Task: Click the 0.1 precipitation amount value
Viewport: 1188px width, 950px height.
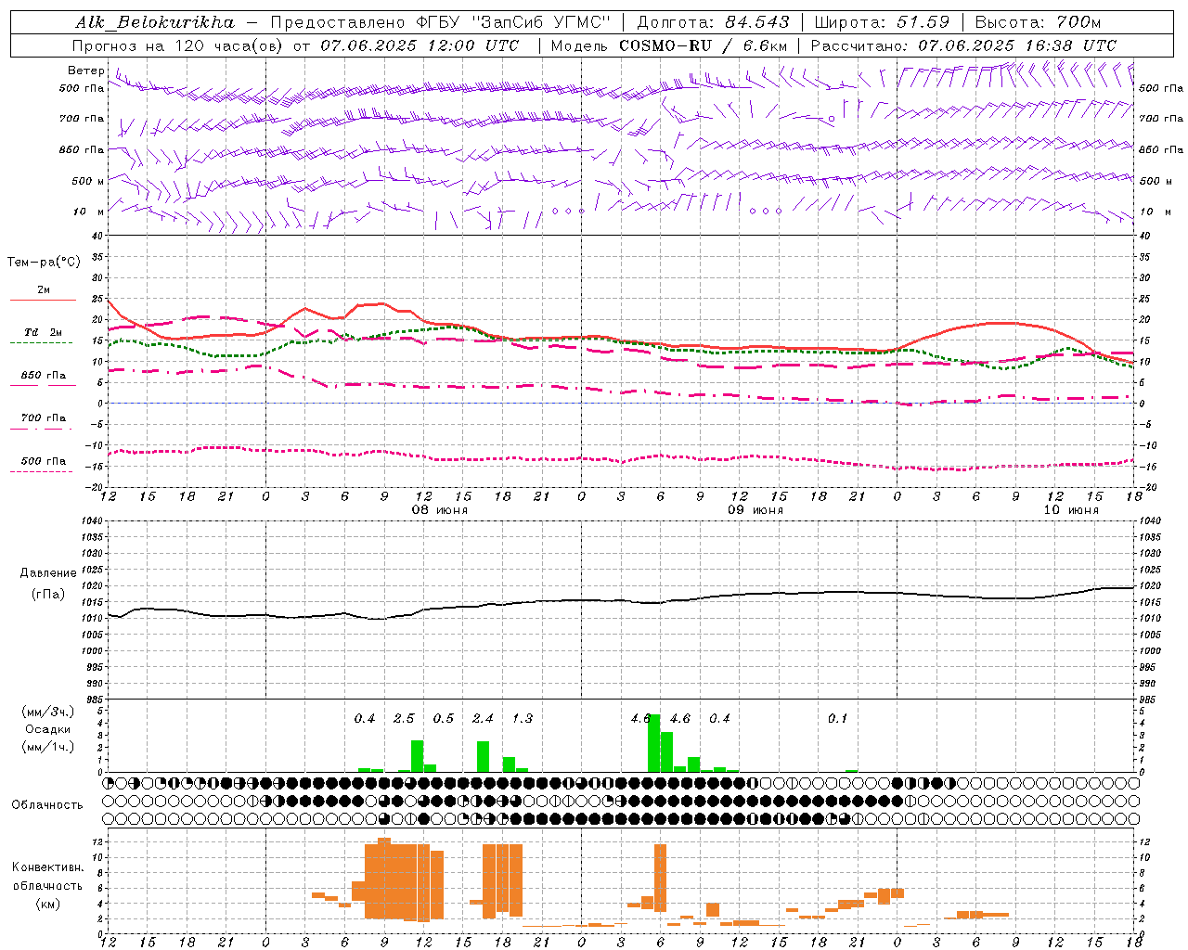Action: point(838,718)
